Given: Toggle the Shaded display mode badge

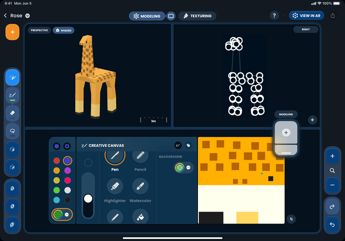Looking at the screenshot, I should [63, 30].
